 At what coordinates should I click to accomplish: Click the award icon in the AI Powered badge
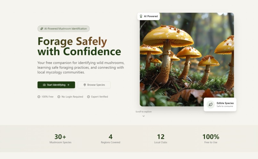[141, 16]
